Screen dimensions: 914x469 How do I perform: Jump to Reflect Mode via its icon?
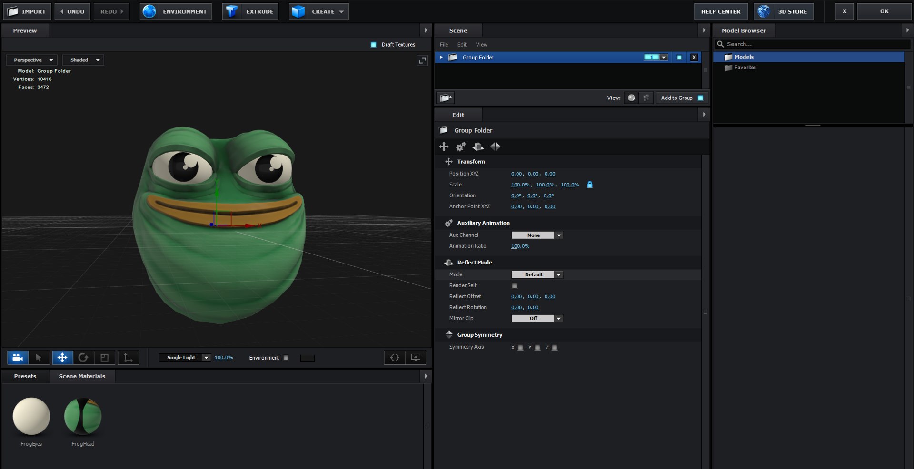(478, 147)
